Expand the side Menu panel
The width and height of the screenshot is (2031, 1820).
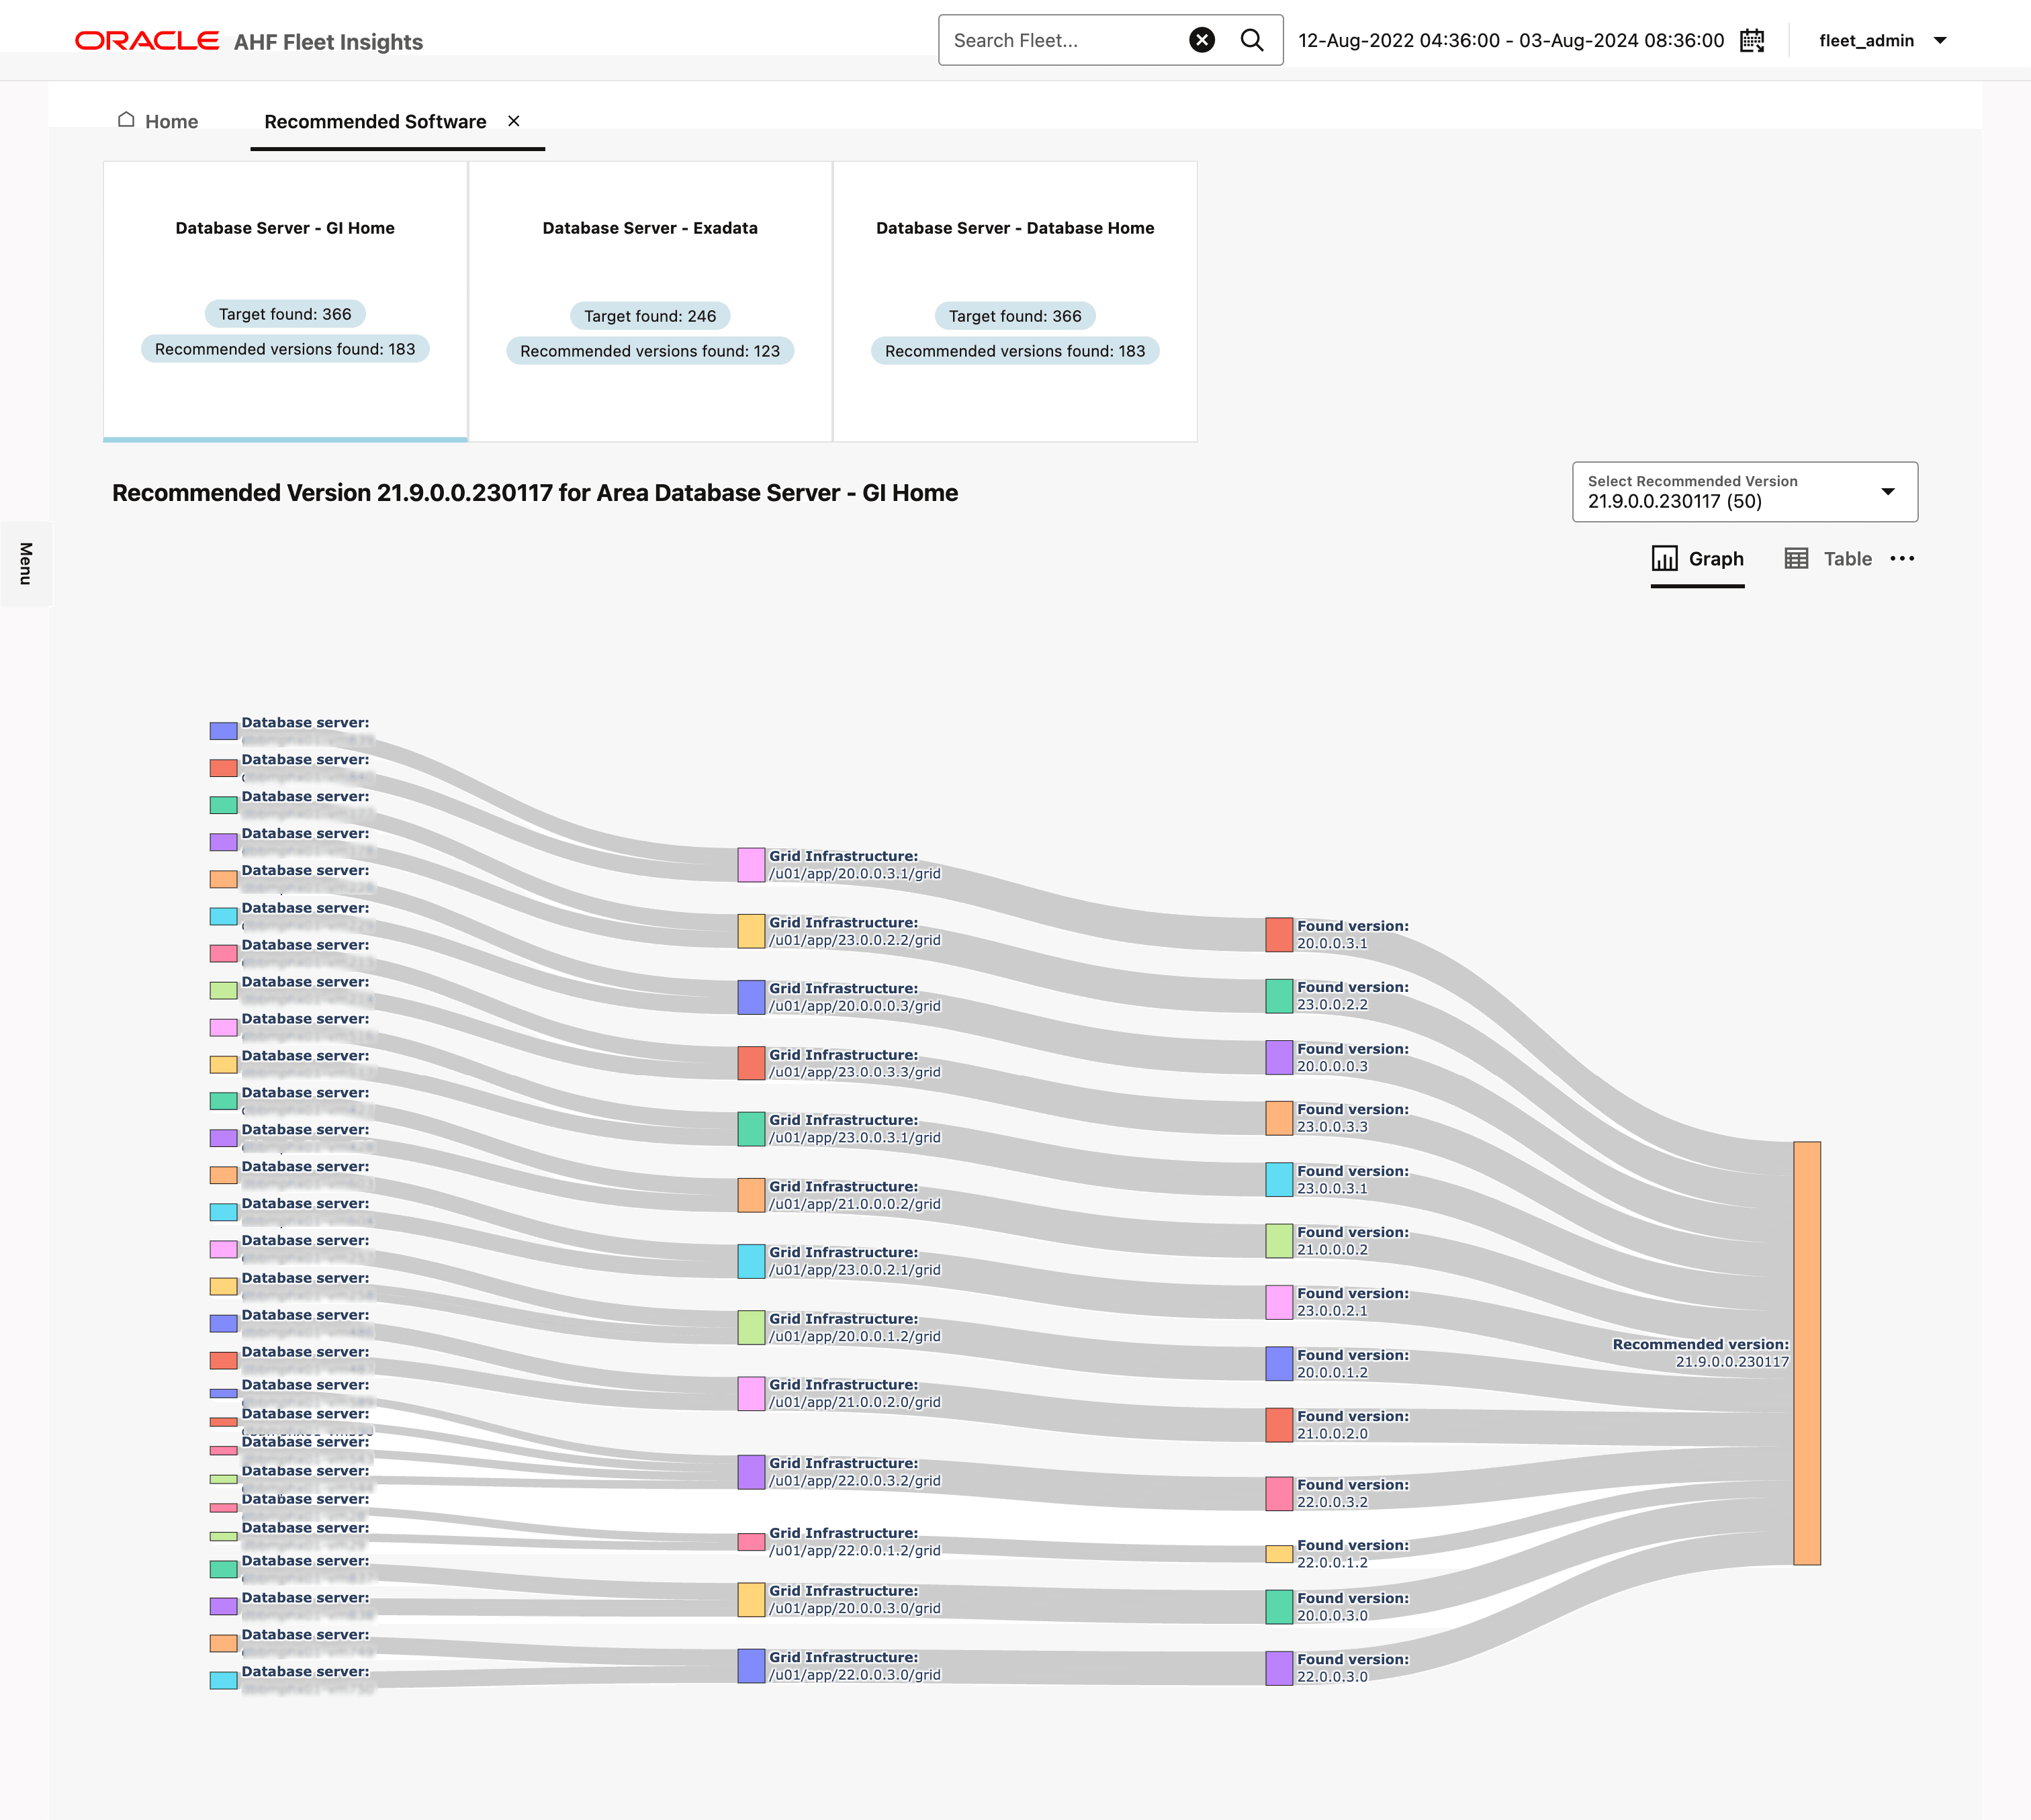point(25,563)
